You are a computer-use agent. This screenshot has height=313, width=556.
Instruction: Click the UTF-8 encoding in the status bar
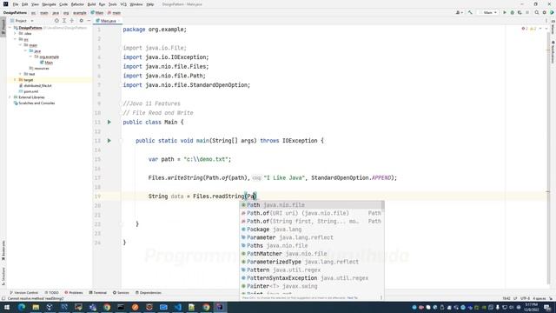[525, 298]
